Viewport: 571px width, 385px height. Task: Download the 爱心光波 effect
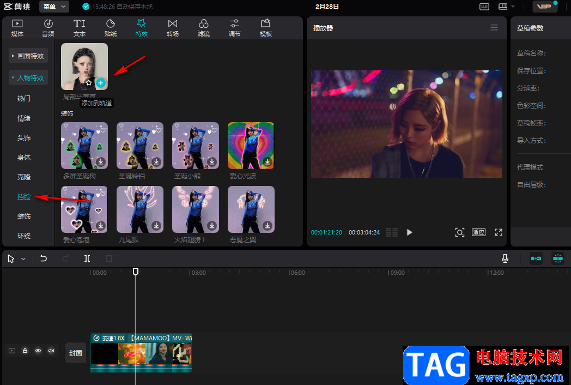pyautogui.click(x=268, y=161)
